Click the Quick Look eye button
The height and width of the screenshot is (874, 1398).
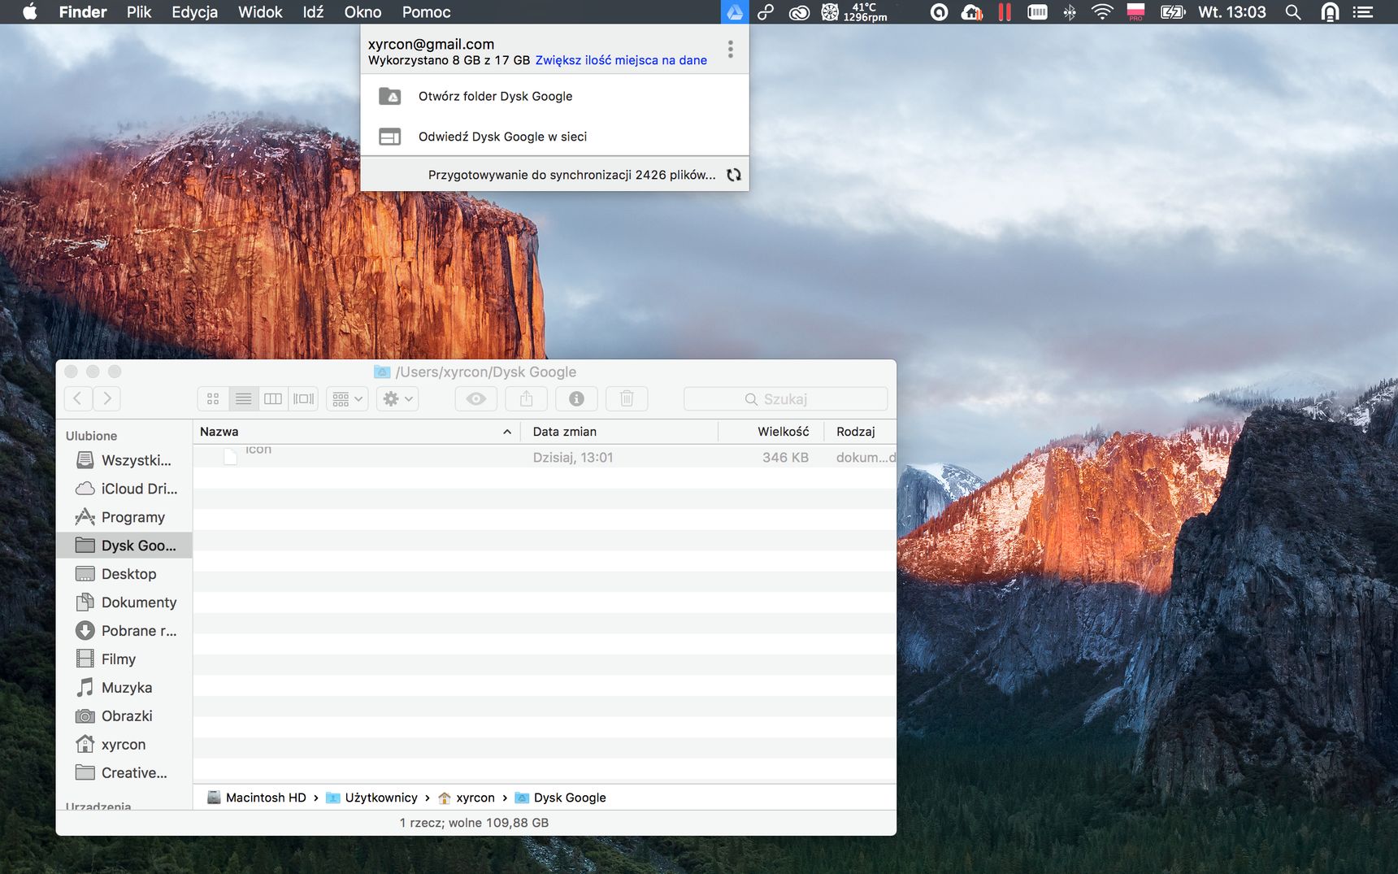[476, 398]
